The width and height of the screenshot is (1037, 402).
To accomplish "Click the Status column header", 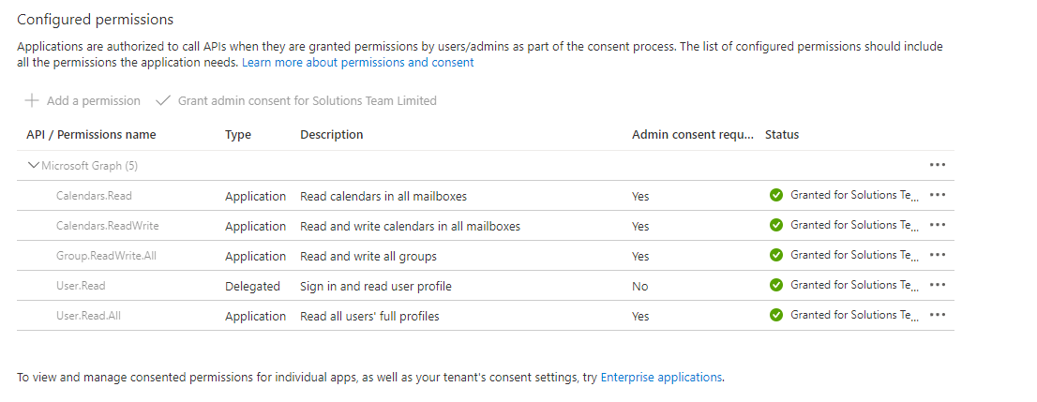I will point(782,135).
